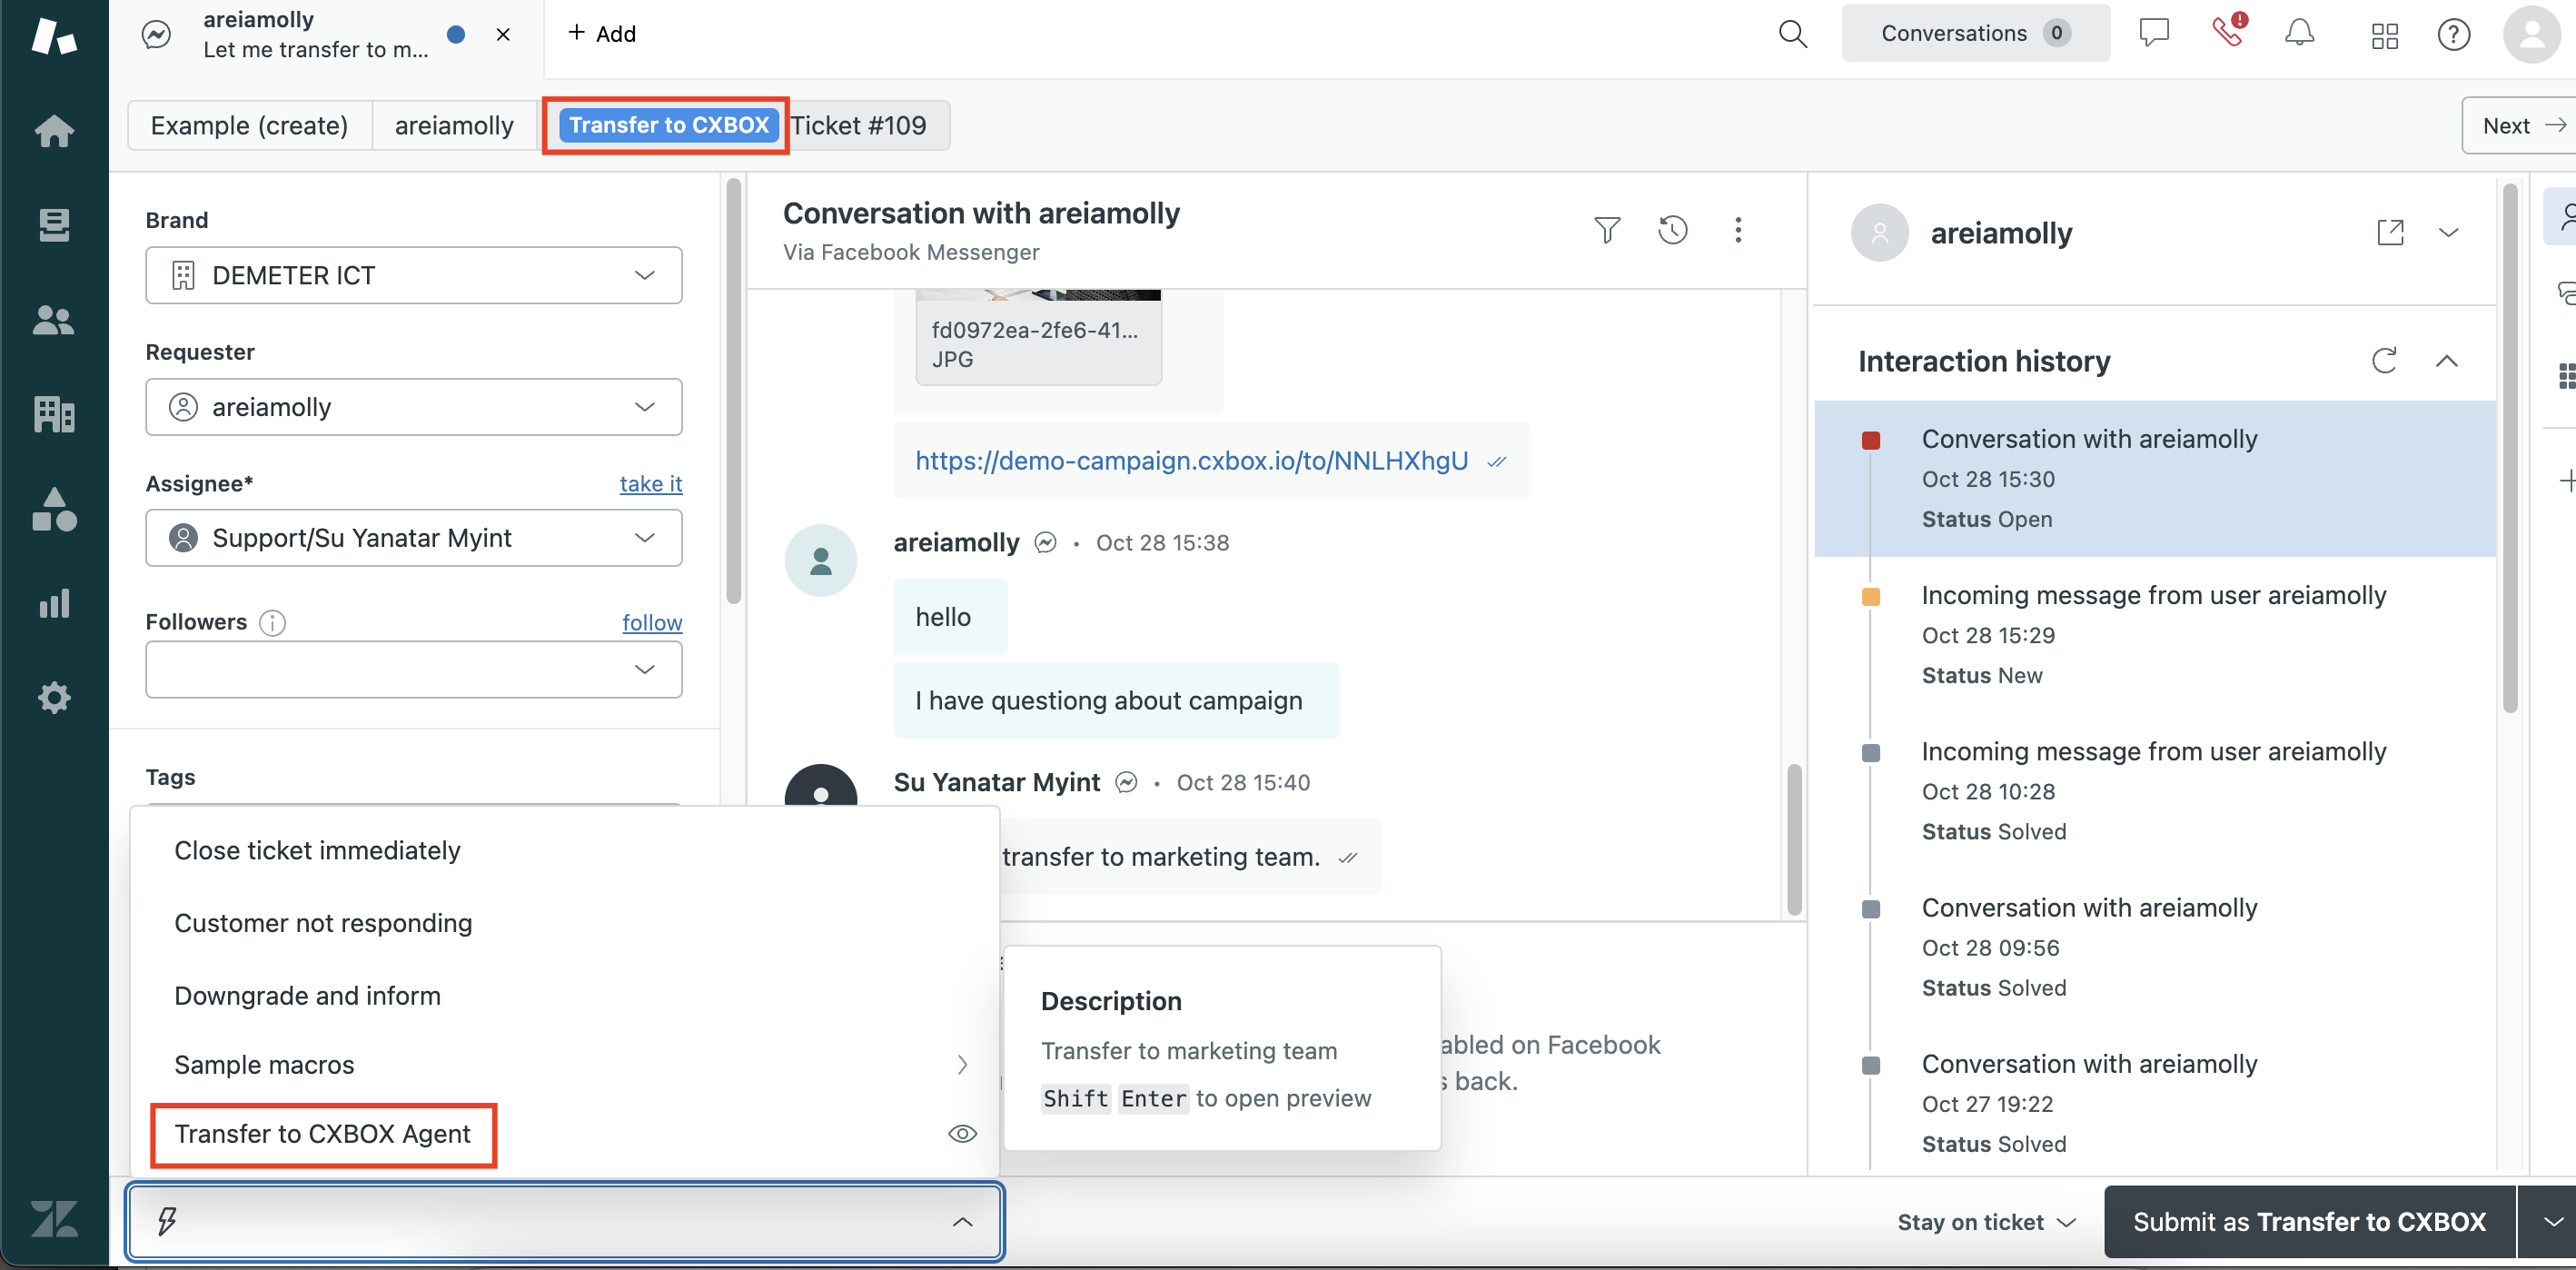
Task: Open the Stay on ticket dropdown
Action: pos(1986,1222)
